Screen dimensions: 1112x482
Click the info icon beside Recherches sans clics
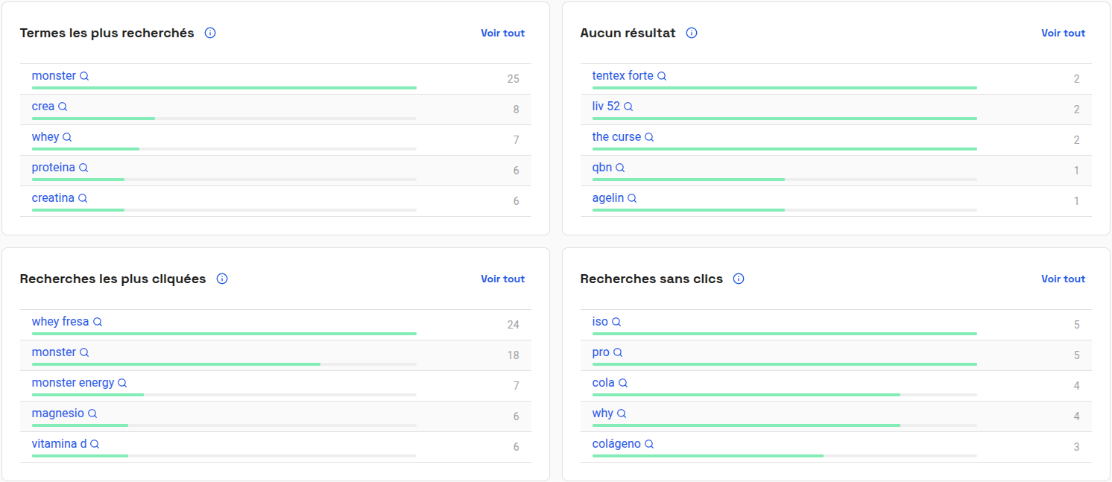click(739, 279)
